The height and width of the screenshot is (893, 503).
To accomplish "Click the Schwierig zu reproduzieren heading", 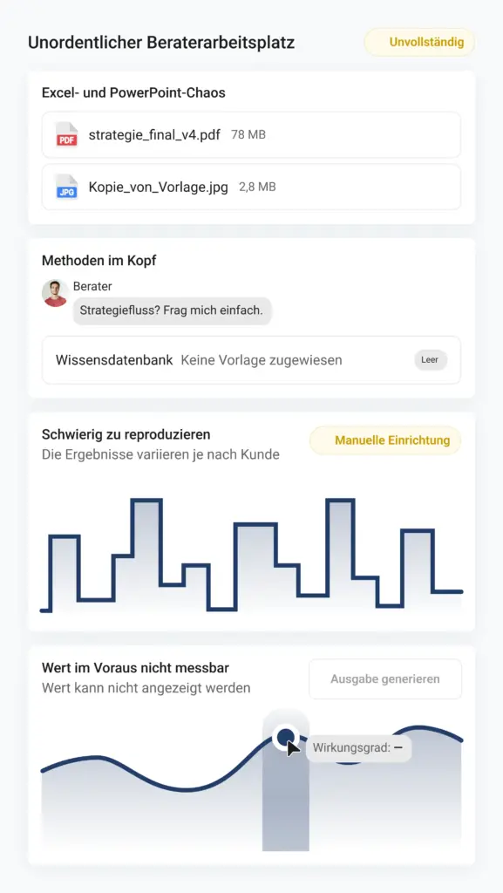I will pos(126,434).
